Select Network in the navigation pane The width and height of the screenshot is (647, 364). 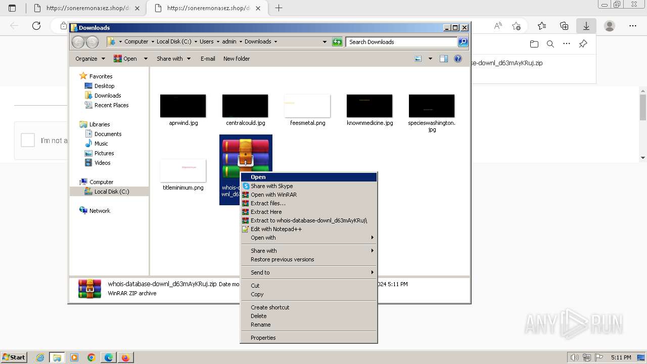coord(100,211)
